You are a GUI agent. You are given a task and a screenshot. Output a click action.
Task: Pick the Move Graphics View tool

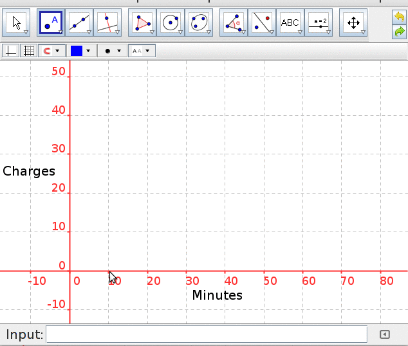pyautogui.click(x=353, y=23)
